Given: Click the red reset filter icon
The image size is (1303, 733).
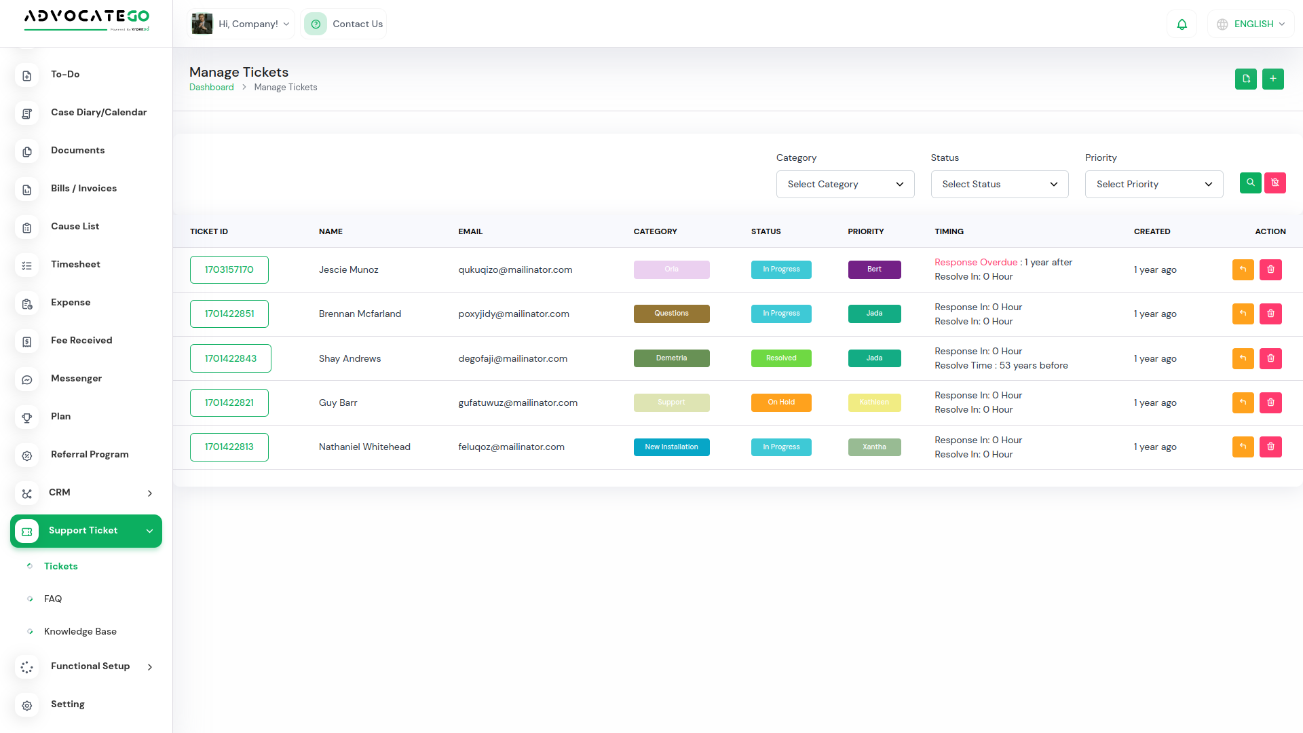Looking at the screenshot, I should coord(1275,183).
